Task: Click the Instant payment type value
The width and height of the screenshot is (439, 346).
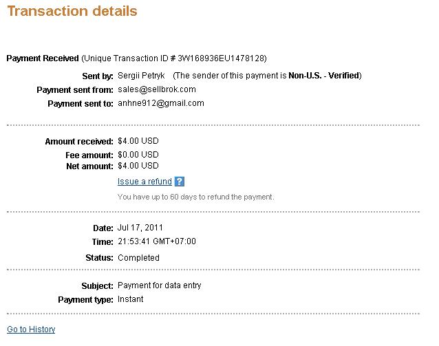Action: (131, 299)
